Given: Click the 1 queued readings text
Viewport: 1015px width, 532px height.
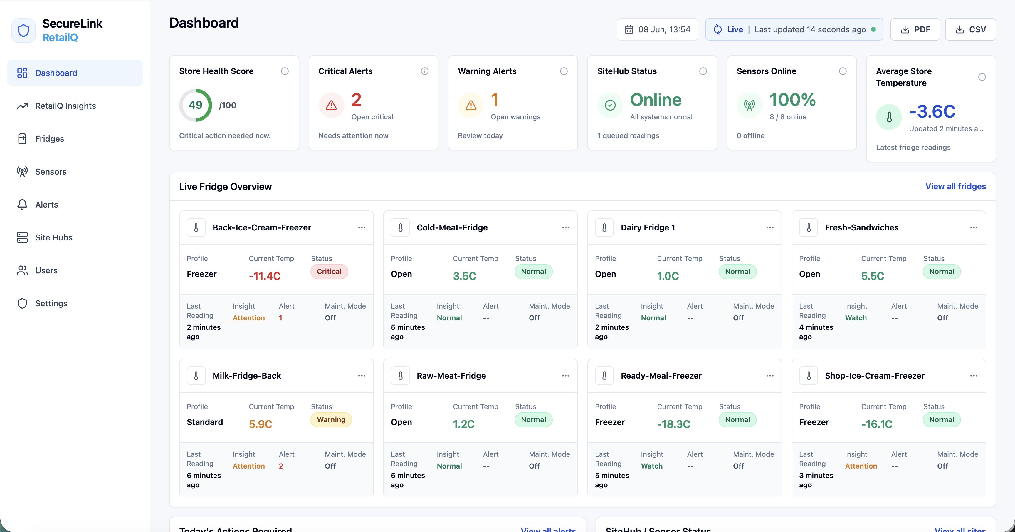Looking at the screenshot, I should tap(628, 136).
